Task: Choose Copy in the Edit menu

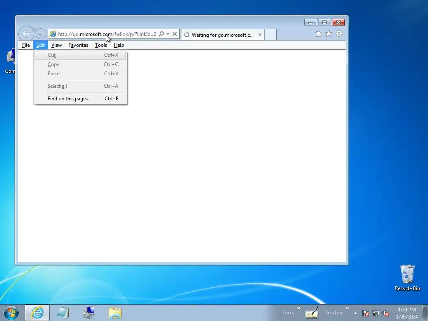Action: (x=80, y=64)
